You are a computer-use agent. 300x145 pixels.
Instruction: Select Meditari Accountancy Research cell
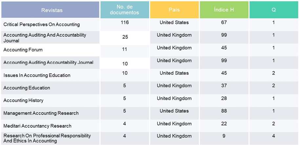coord(37,126)
